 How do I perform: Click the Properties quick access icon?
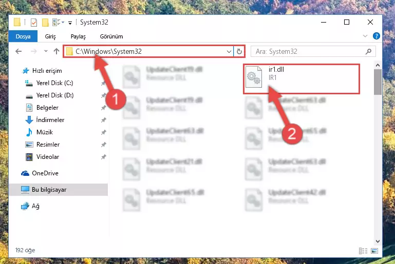[x=34, y=23]
